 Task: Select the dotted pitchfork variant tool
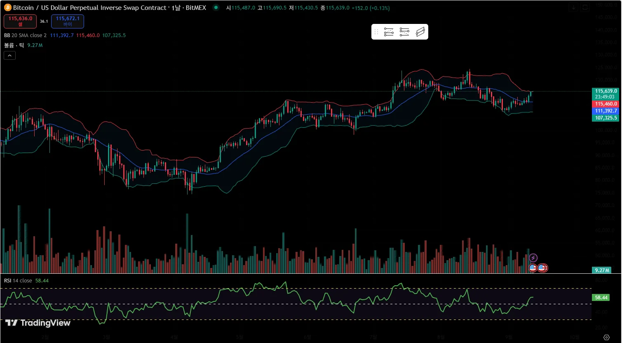pyautogui.click(x=404, y=32)
